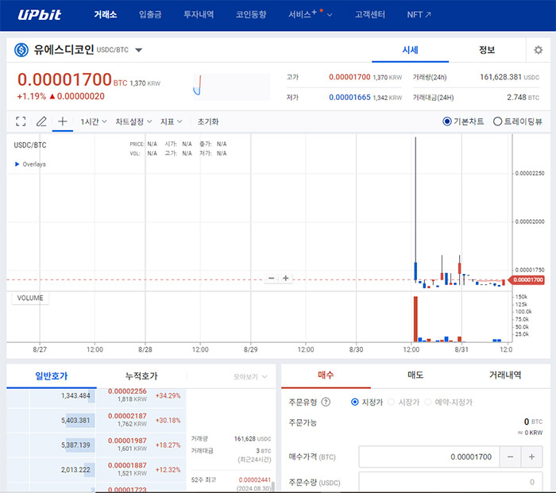Click 매수가격 input field
The height and width of the screenshot is (493, 556).
click(429, 456)
